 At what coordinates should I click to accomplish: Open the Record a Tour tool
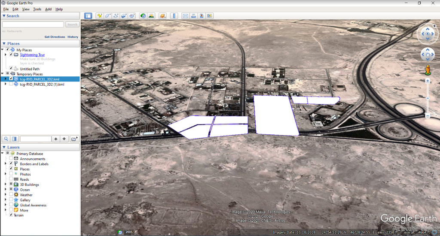132,16
